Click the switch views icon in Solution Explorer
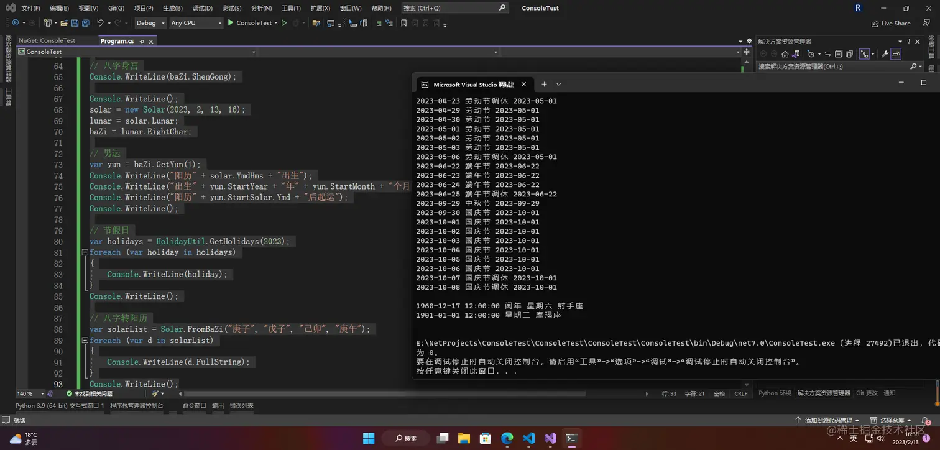 click(796, 54)
